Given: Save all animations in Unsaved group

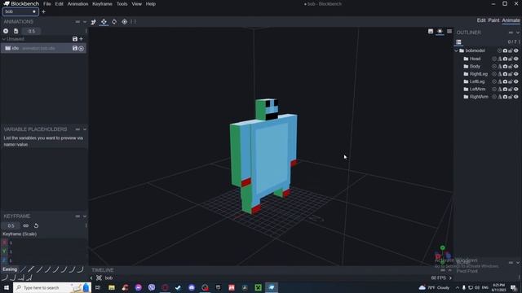Looking at the screenshot, I should point(75,39).
